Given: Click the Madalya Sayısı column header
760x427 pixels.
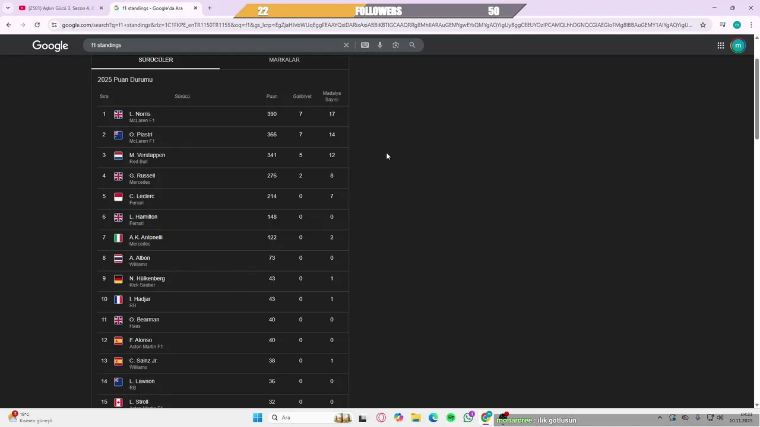Looking at the screenshot, I should 332,97.
